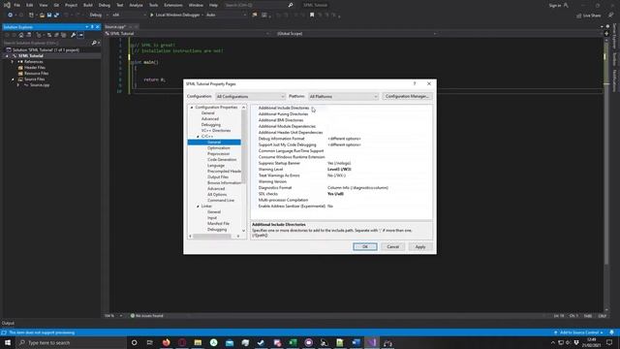This screenshot has width=620, height=349.
Task: Select the SDL checks property row
Action: (341, 194)
